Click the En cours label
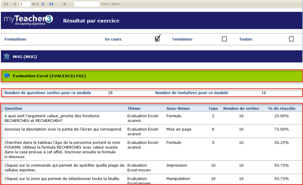 pos(113,39)
